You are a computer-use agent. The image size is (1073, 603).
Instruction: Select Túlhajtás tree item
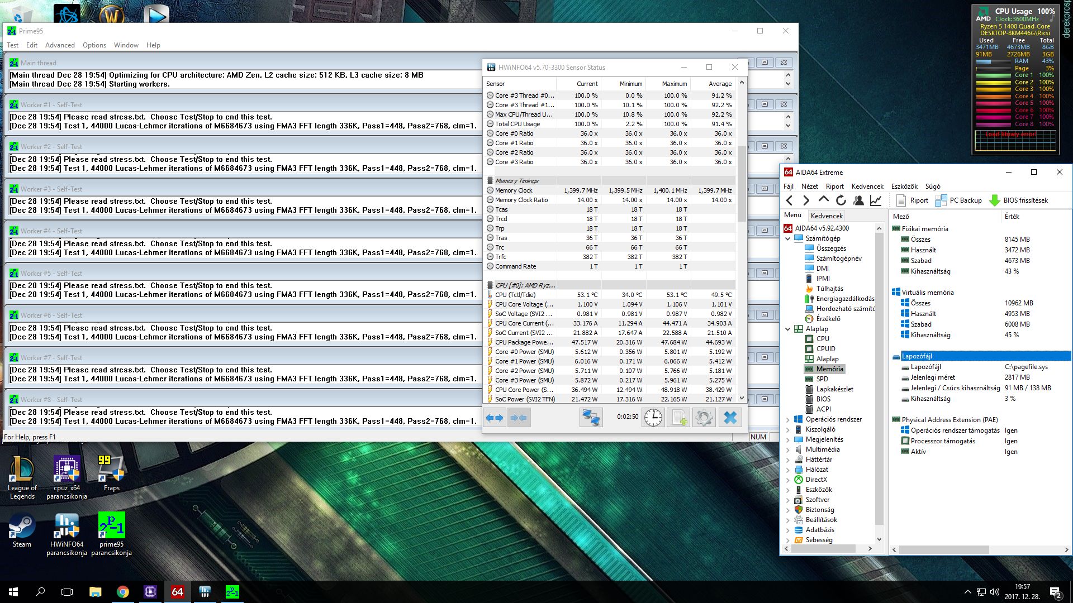[x=829, y=289]
